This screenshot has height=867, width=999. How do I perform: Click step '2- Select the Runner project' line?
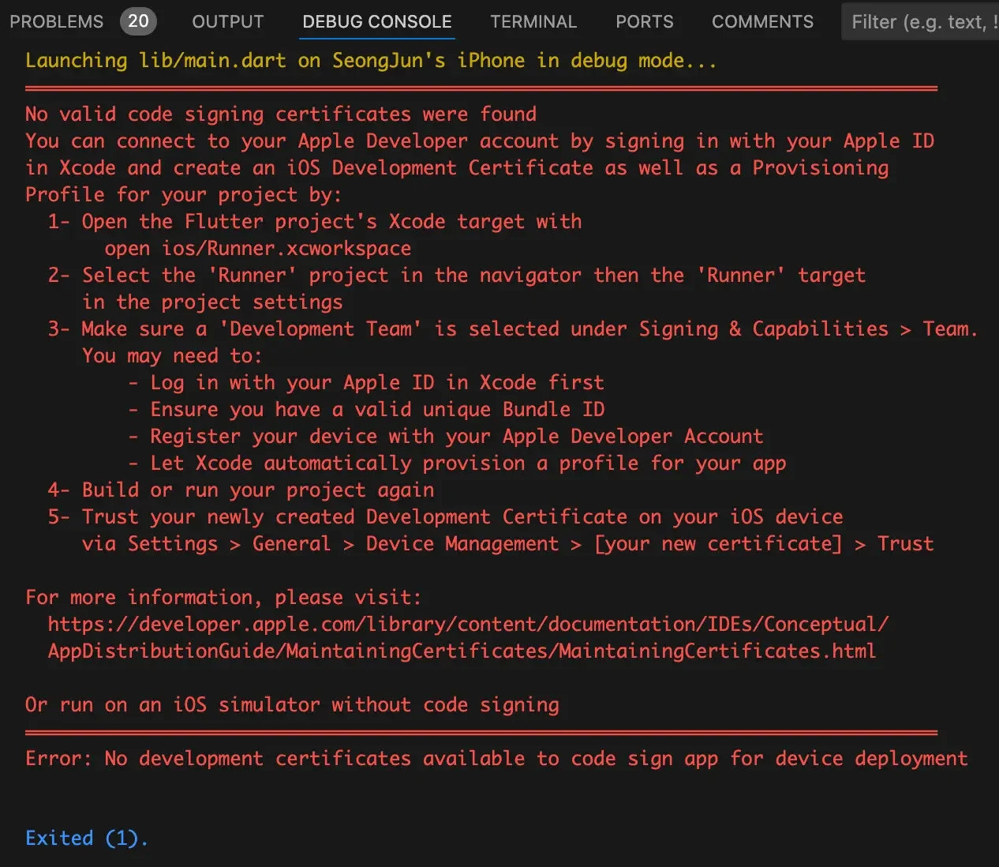click(x=457, y=276)
